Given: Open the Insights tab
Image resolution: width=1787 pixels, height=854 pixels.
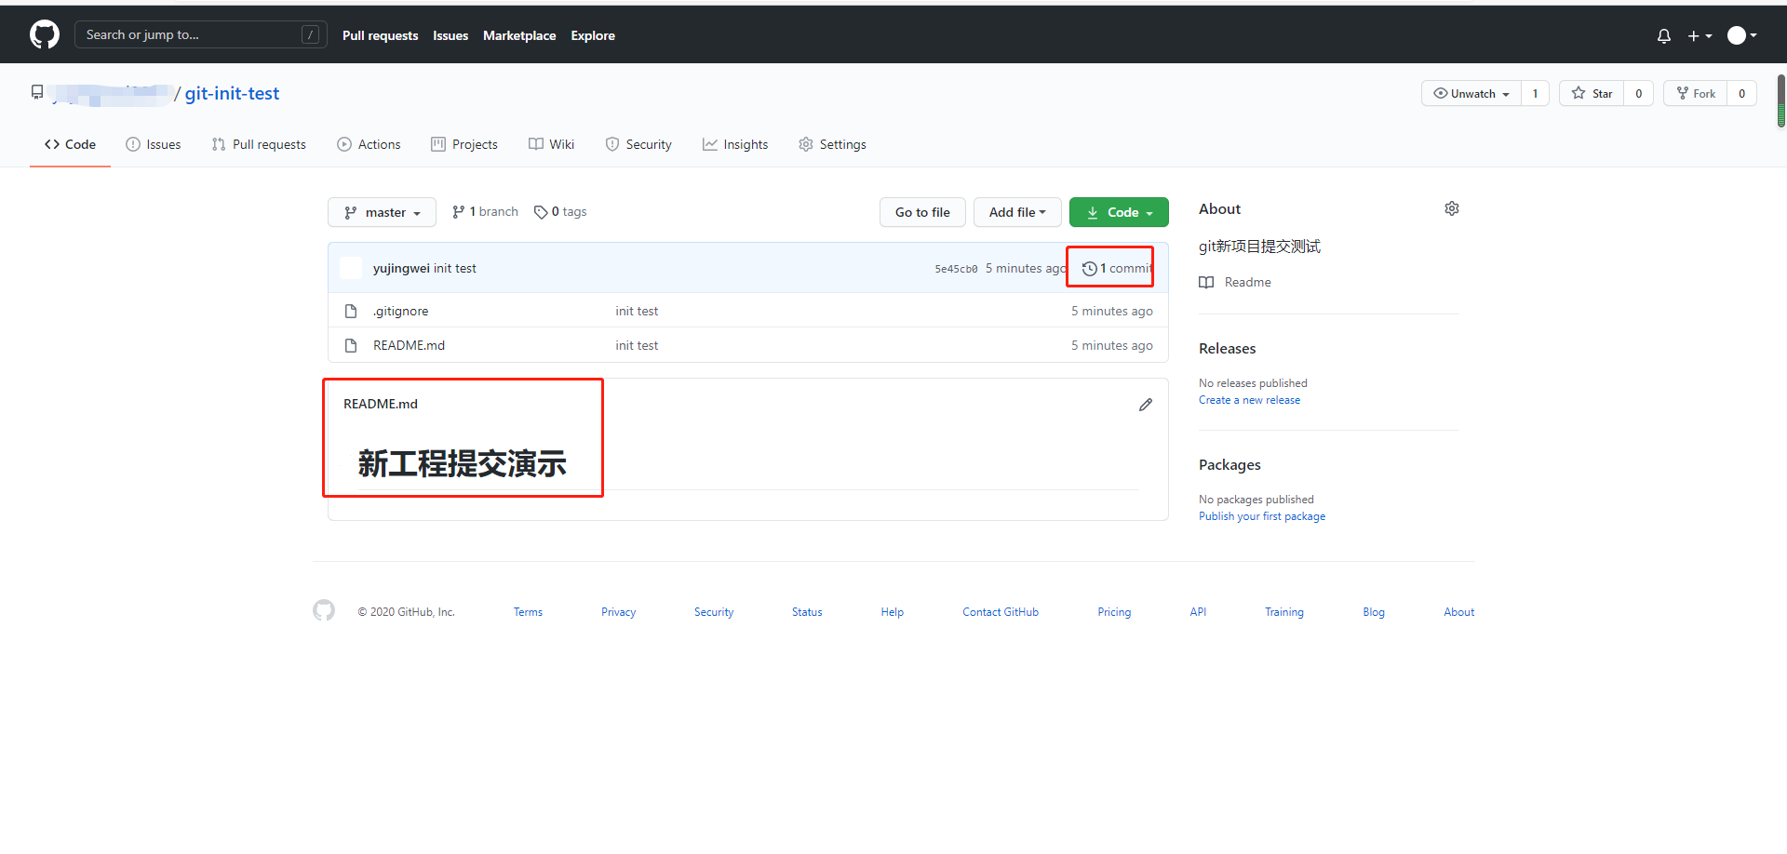Looking at the screenshot, I should (735, 144).
